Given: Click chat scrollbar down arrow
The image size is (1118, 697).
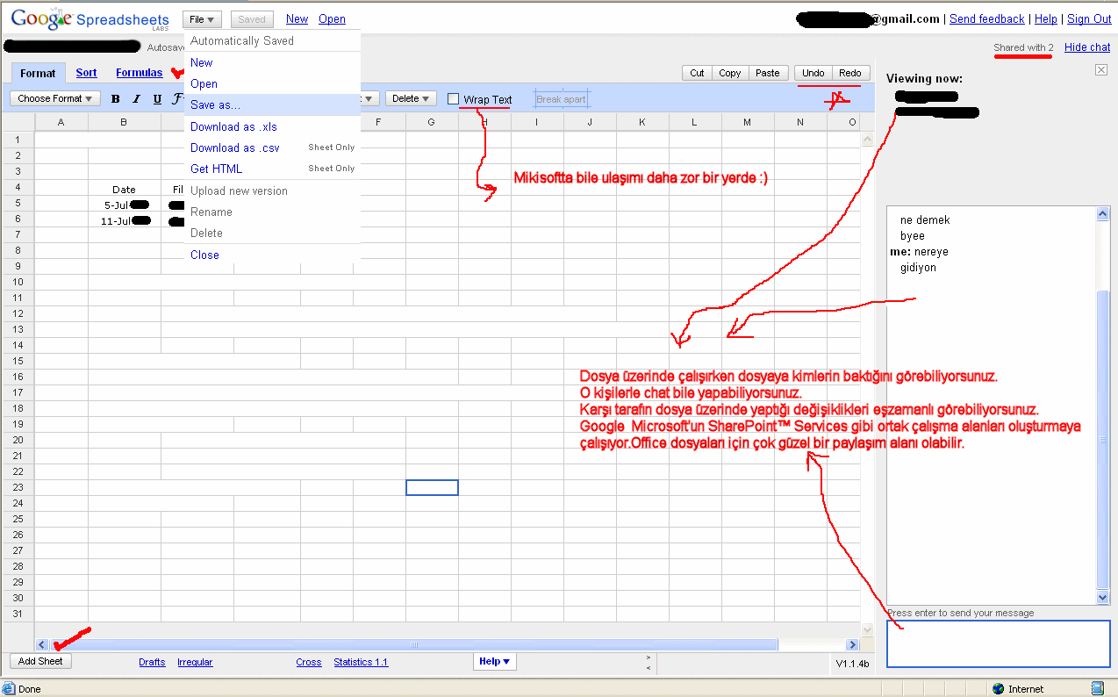Looking at the screenshot, I should click(x=1104, y=598).
